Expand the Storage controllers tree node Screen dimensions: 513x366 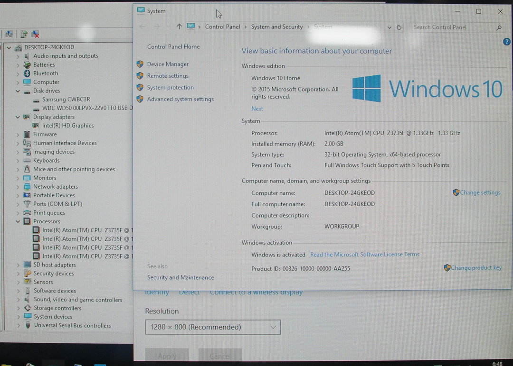(x=19, y=308)
